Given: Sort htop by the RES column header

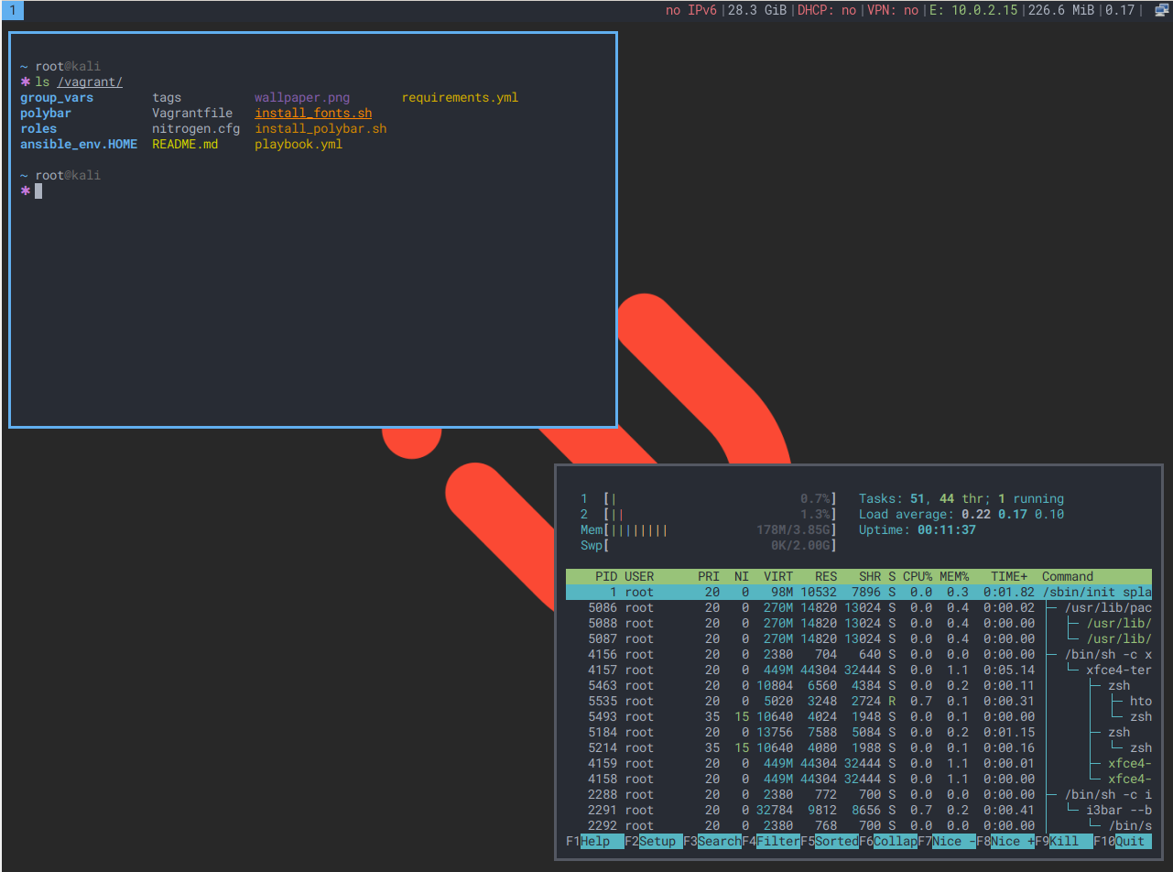Looking at the screenshot, I should [x=826, y=576].
